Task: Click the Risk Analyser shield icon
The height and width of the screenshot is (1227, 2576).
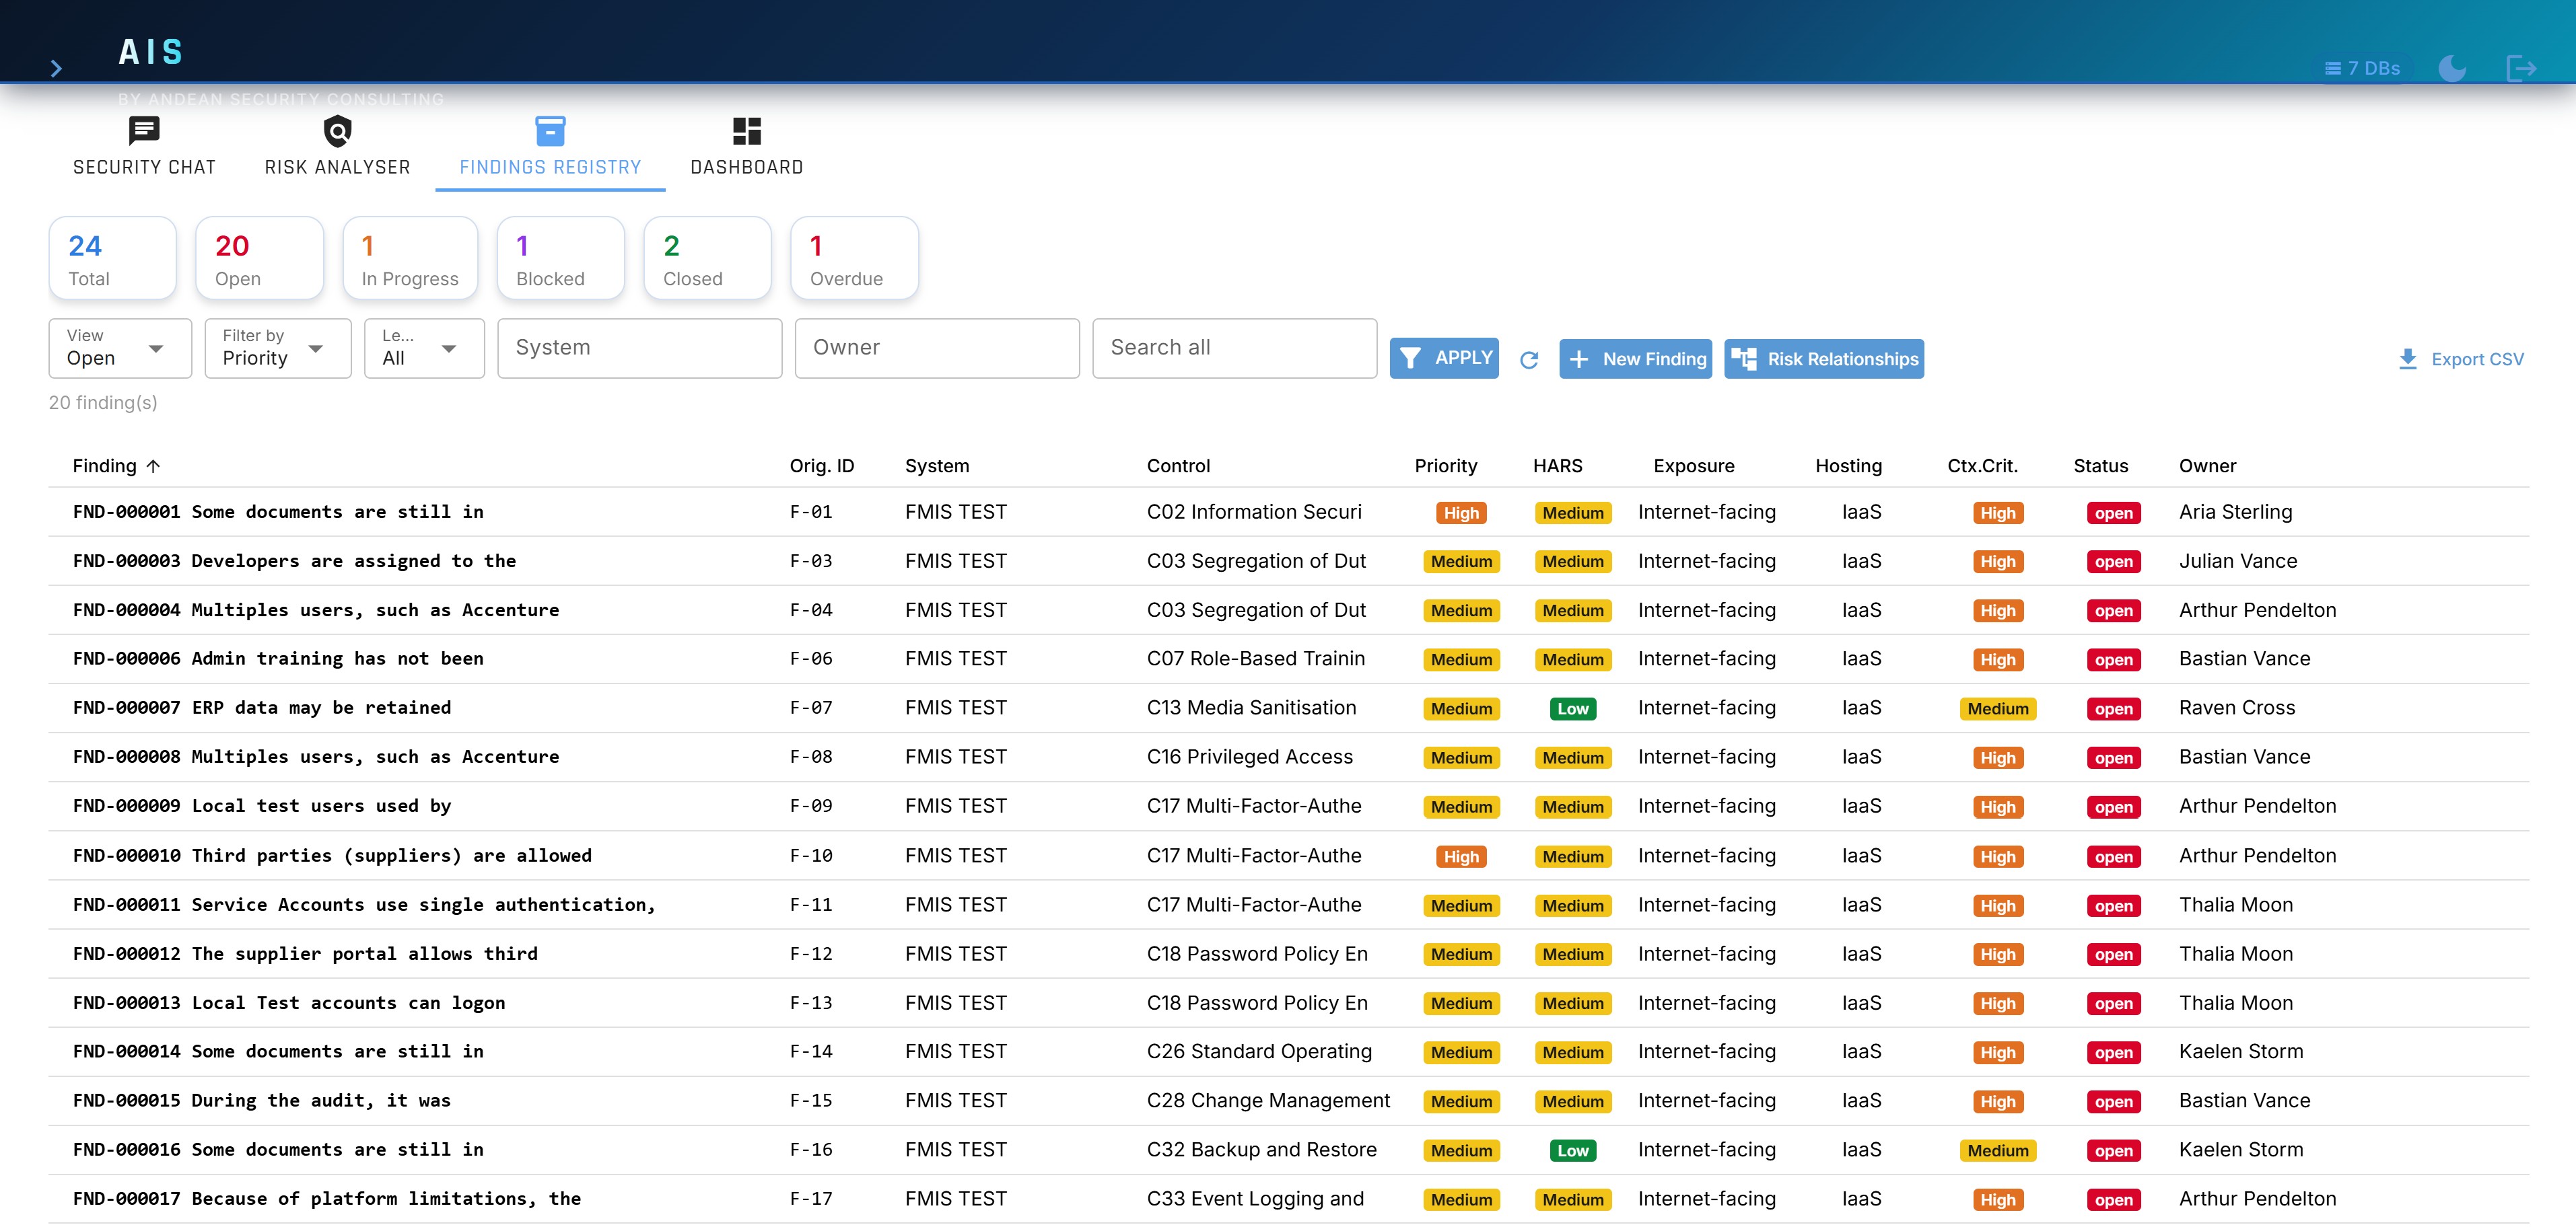Action: [338, 131]
